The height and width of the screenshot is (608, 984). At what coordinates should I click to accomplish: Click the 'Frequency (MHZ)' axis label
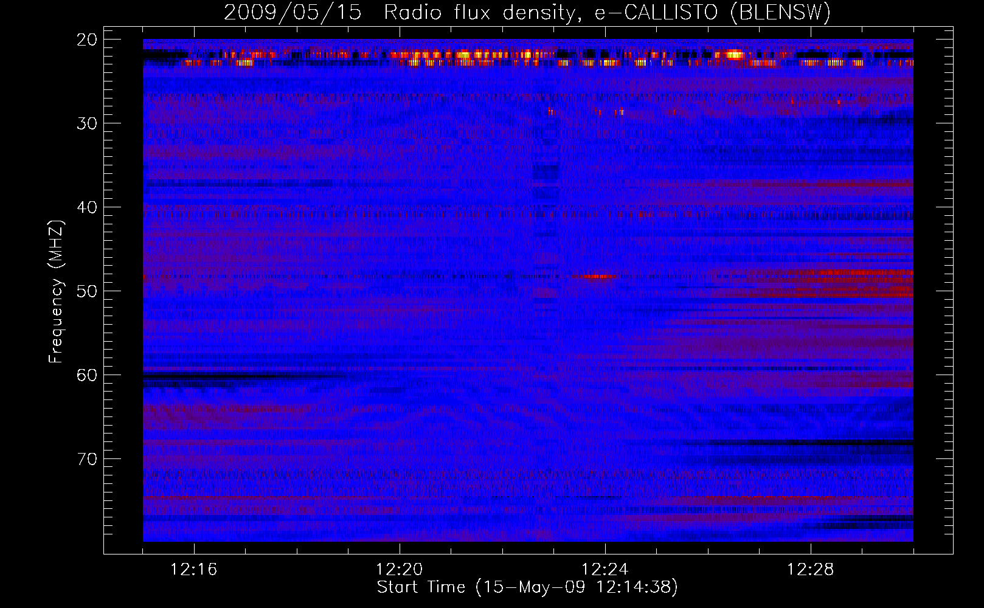56,292
